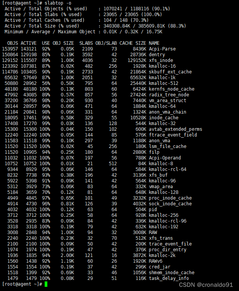The height and width of the screenshot is (291, 239).
Task: Select the kmalloc-1k cache name
Action: (162, 78)
